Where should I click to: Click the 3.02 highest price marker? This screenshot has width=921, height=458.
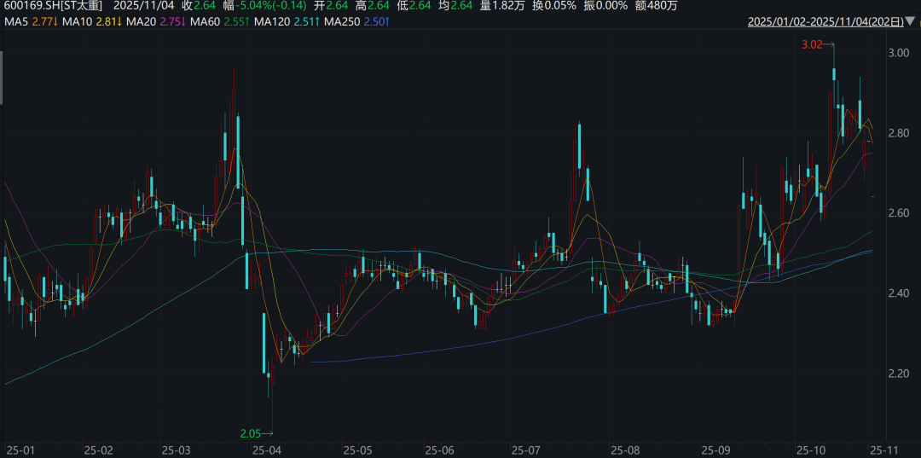(x=812, y=44)
